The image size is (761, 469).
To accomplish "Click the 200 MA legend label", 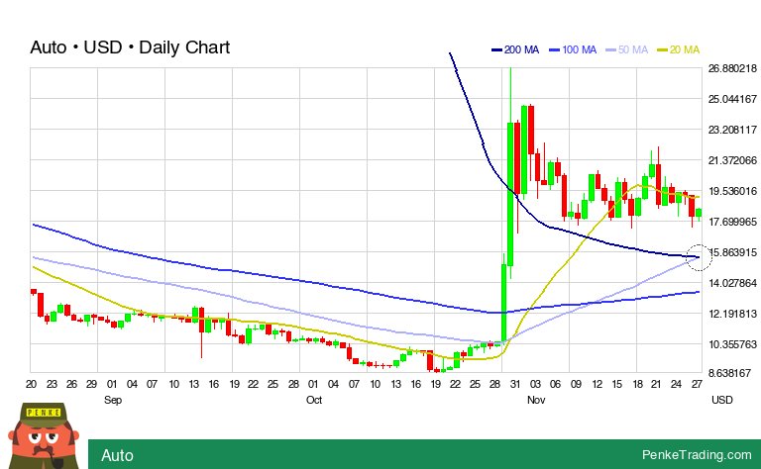I will pos(522,49).
